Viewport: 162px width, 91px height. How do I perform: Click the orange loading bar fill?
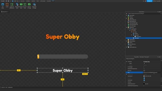(x=38, y=57)
